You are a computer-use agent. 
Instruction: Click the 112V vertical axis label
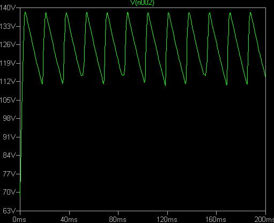8,81
